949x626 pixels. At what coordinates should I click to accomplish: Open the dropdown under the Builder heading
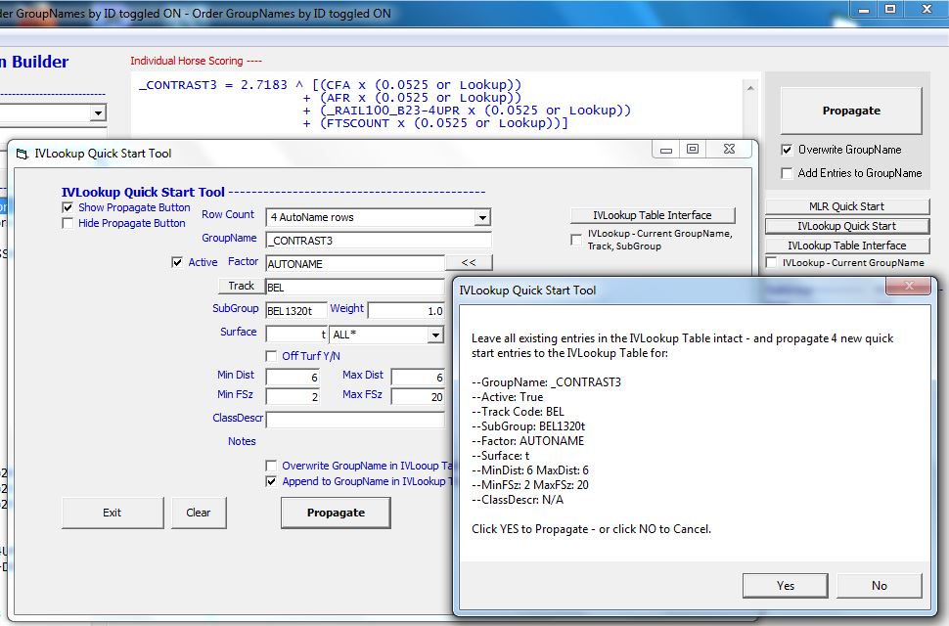pos(98,112)
